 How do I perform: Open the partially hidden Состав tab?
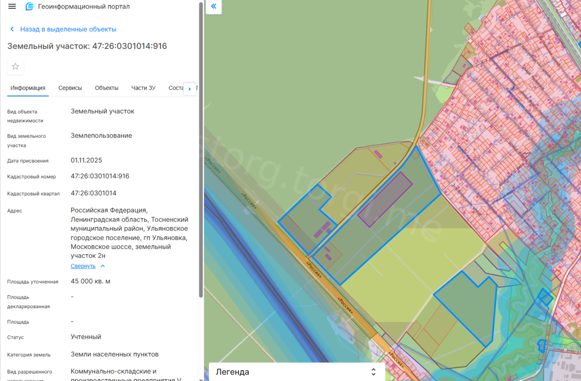pyautogui.click(x=176, y=88)
